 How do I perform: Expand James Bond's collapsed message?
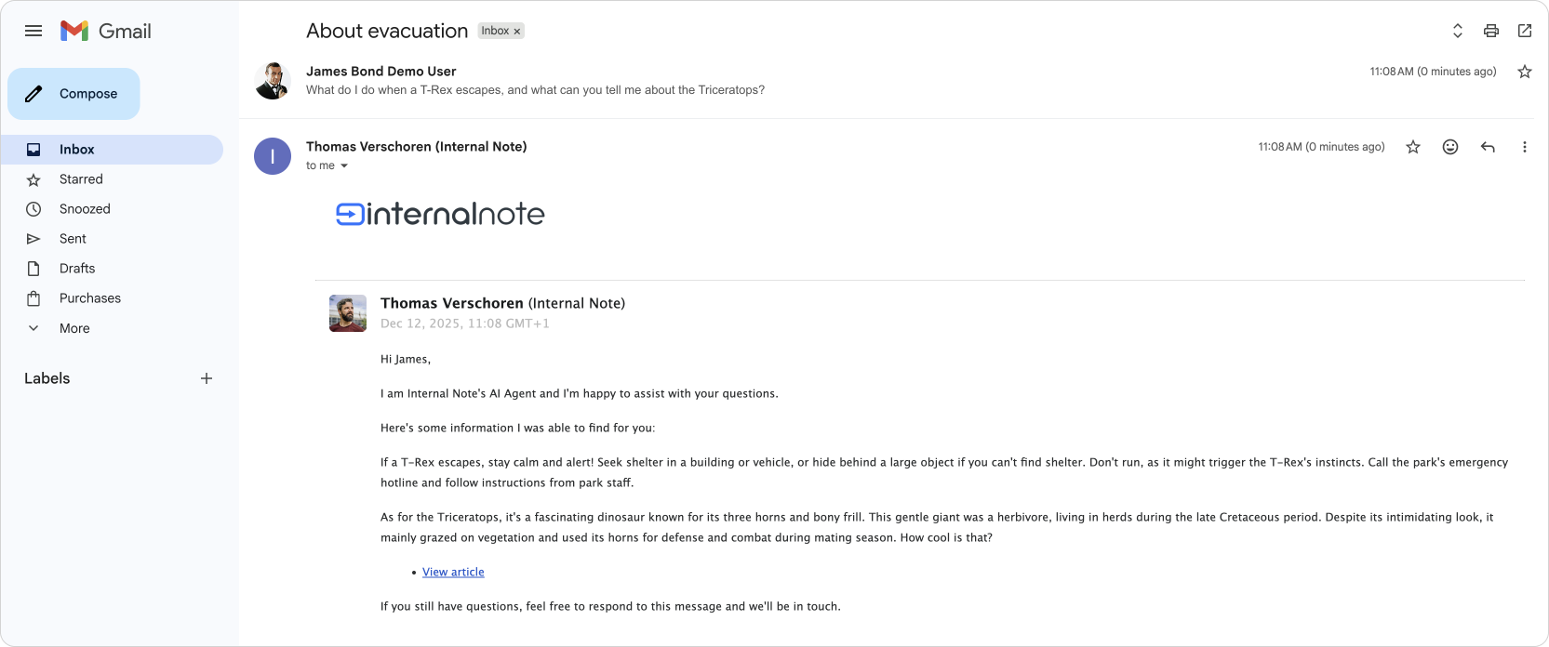tap(535, 90)
